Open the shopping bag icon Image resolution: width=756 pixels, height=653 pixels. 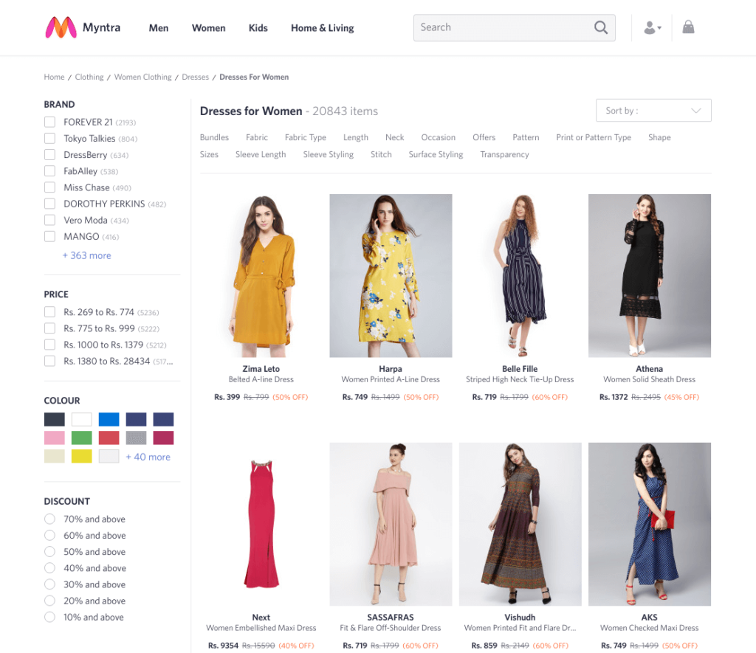[x=689, y=27]
